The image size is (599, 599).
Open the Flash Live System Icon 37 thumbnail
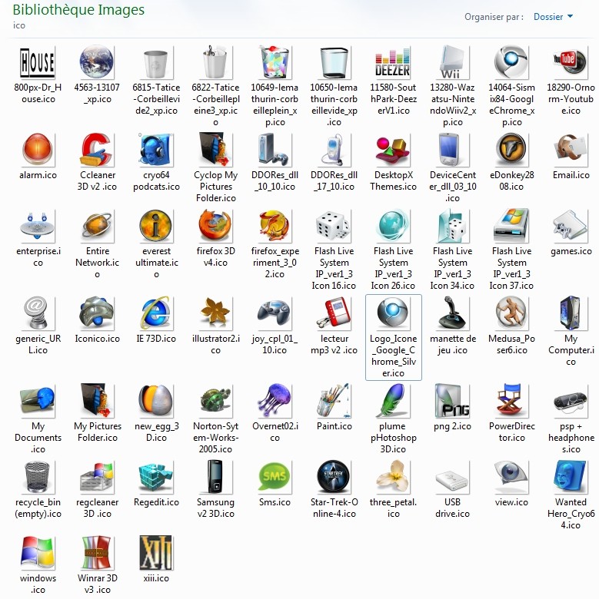click(x=511, y=226)
